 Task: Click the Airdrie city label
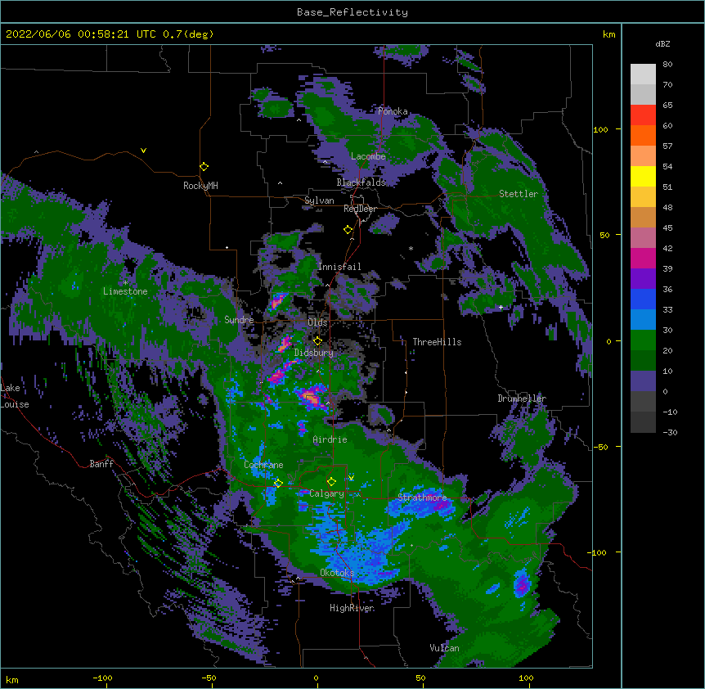(x=330, y=439)
